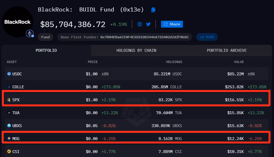Open the CSI asset name
The height and width of the screenshot is (157, 274).
[x=16, y=152]
